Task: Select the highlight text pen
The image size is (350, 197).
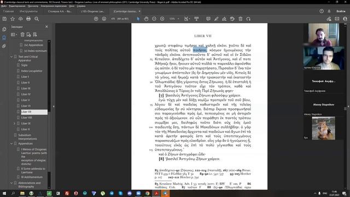Action: click(217, 19)
